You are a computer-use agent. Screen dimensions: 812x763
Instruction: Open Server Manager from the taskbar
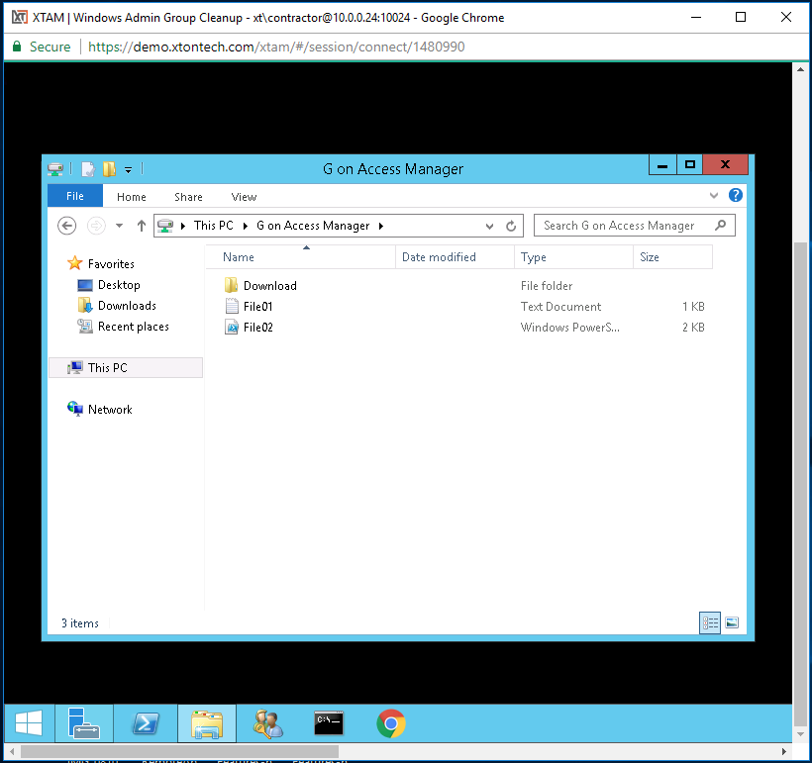[84, 724]
